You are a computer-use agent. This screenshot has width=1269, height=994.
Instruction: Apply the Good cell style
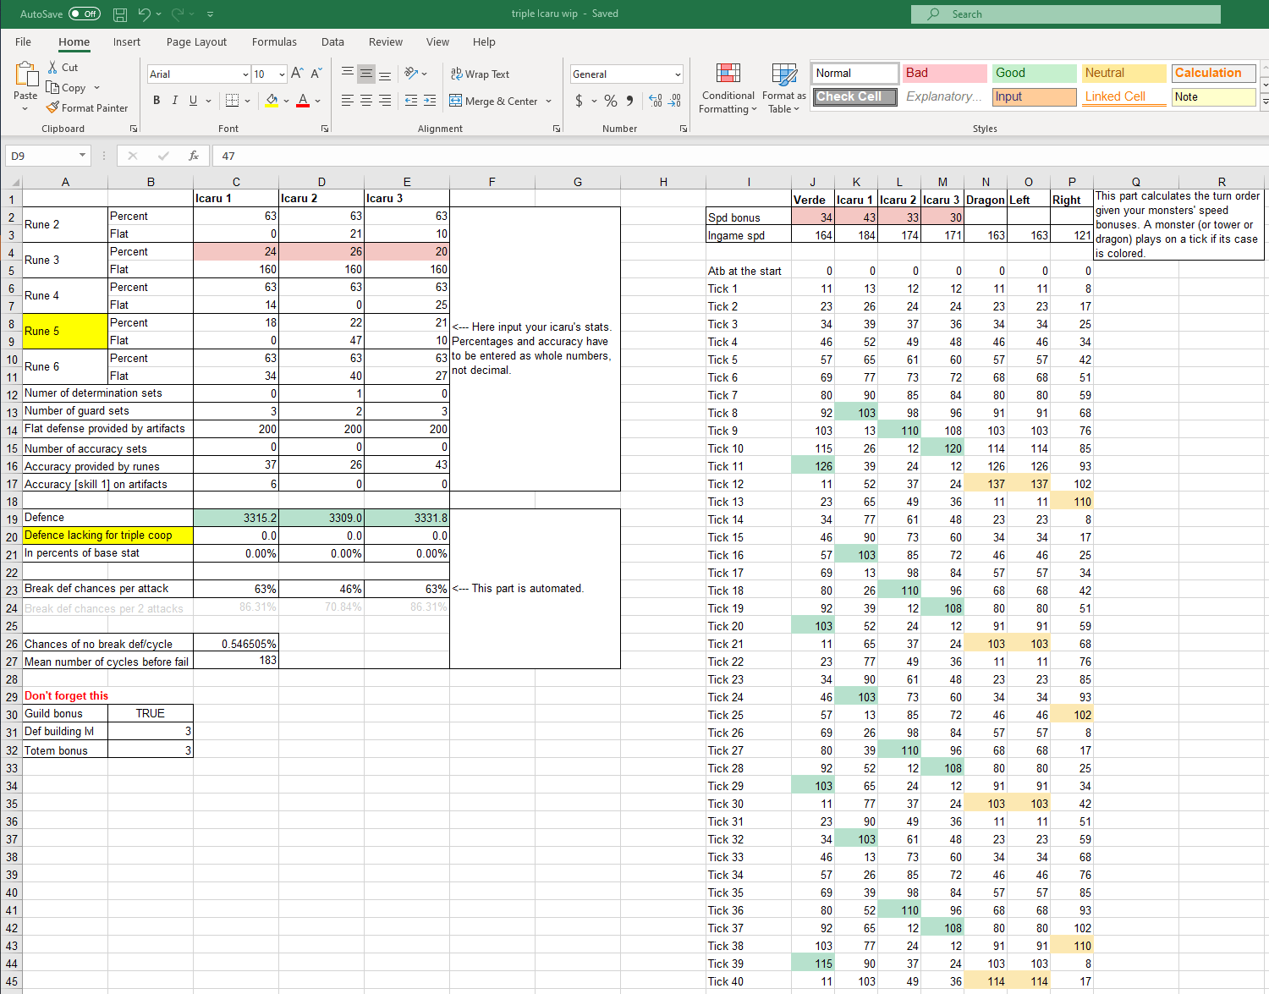pos(1034,74)
